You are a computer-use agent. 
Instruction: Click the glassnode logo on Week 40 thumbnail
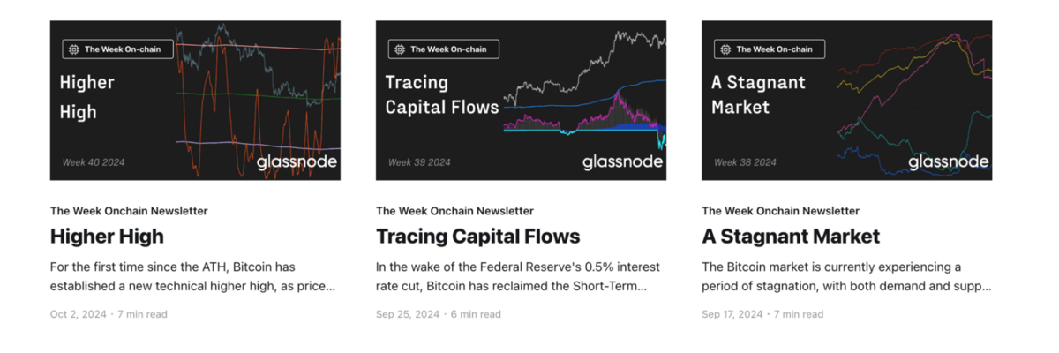pos(297,162)
